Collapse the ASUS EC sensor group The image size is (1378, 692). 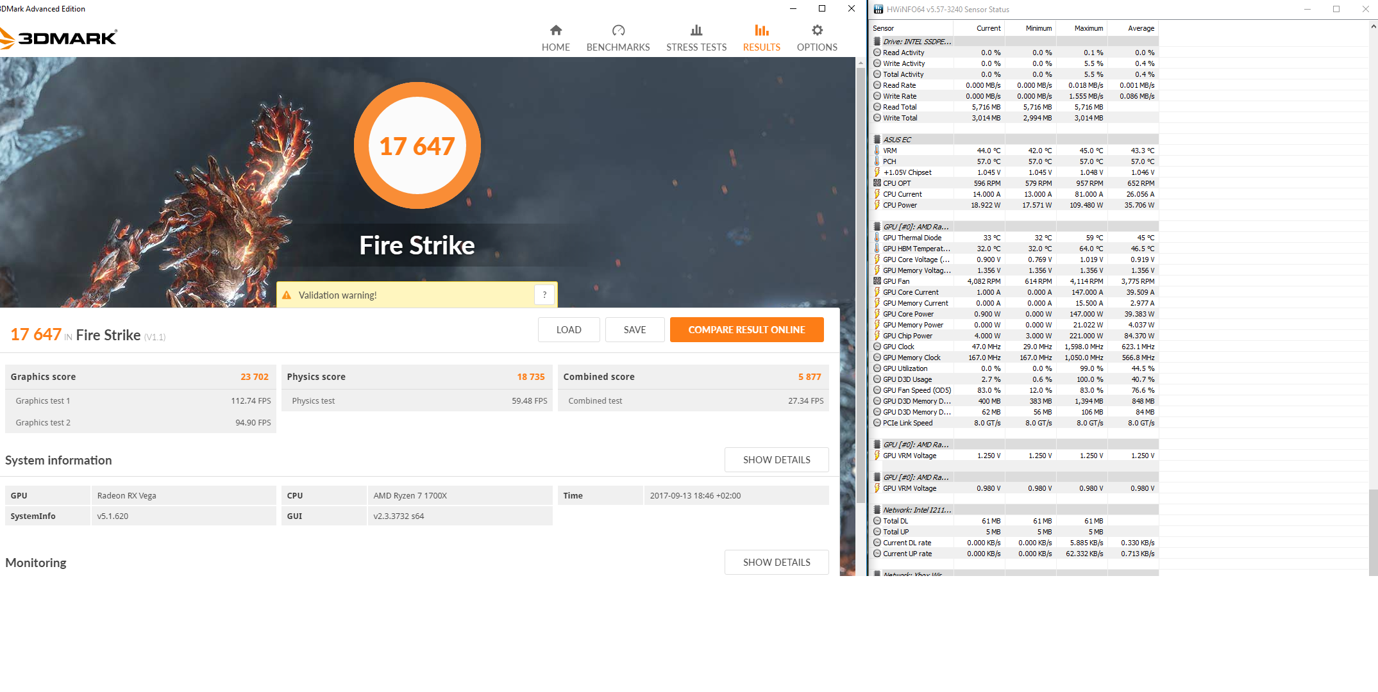tap(877, 140)
